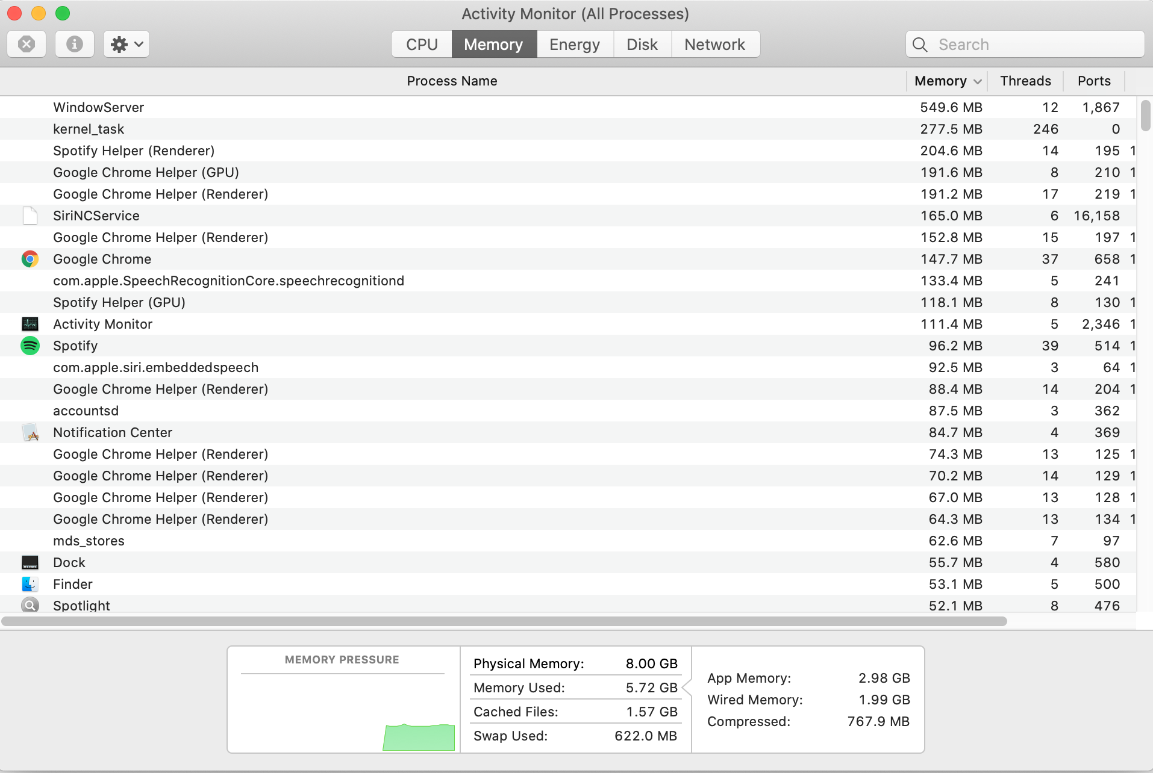Select Chrome Helper (Renderer) using 152.8 MB

click(x=568, y=237)
